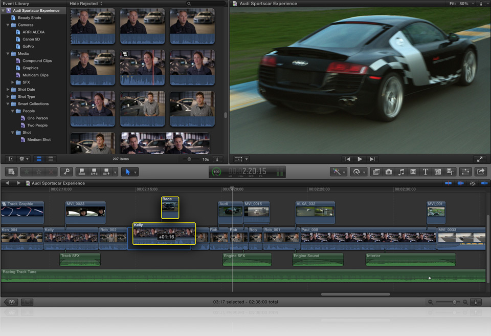Select the Canon 5D collection
This screenshot has width=491, height=336.
pyautogui.click(x=31, y=39)
